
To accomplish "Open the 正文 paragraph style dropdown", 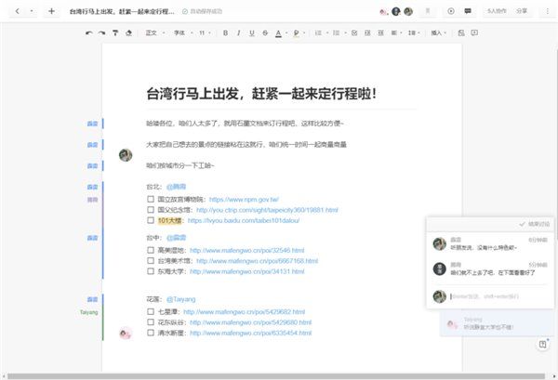I will [x=153, y=33].
